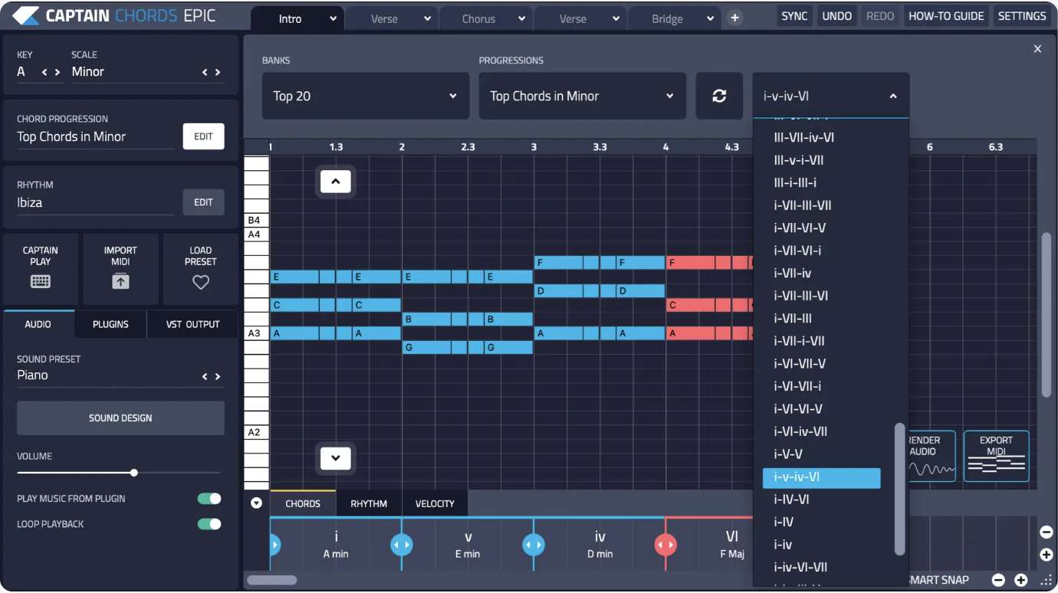
Task: Open Chorus tab dropdown arrow
Action: [521, 19]
